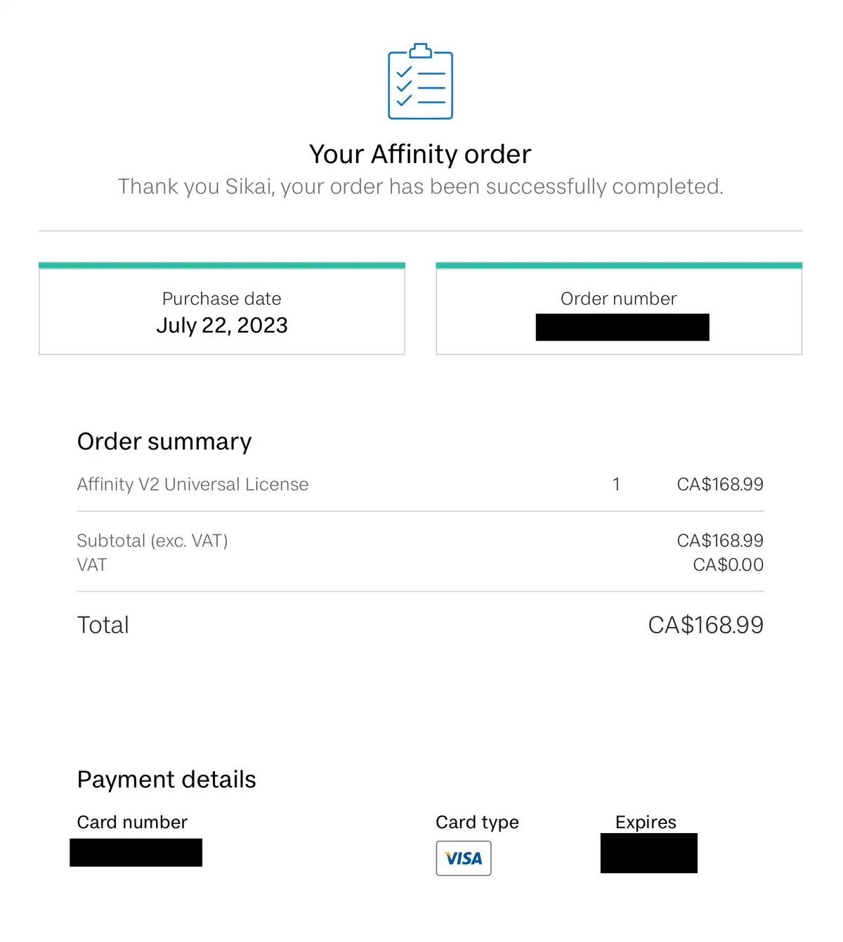The height and width of the screenshot is (942, 843).
Task: Click the "Order number" label
Action: click(x=618, y=299)
